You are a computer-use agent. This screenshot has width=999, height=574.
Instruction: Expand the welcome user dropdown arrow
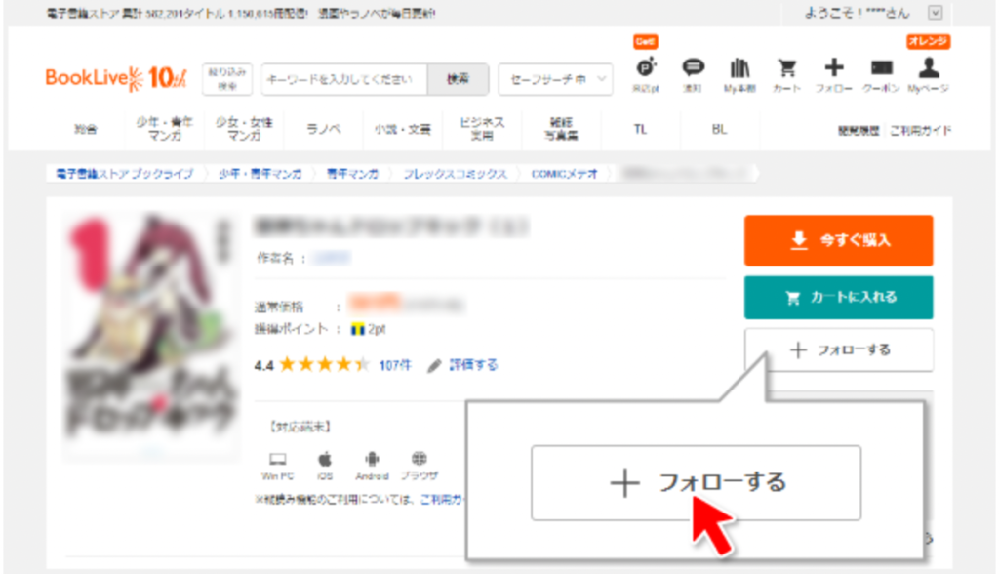click(935, 12)
